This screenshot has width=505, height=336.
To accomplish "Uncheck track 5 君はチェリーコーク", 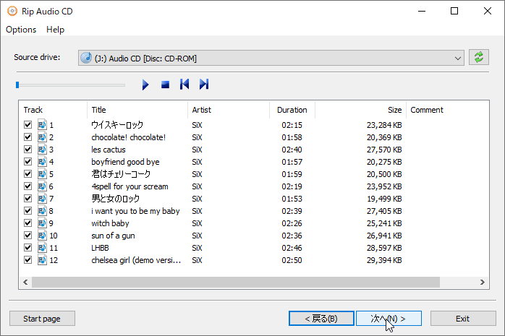I will click(x=27, y=174).
